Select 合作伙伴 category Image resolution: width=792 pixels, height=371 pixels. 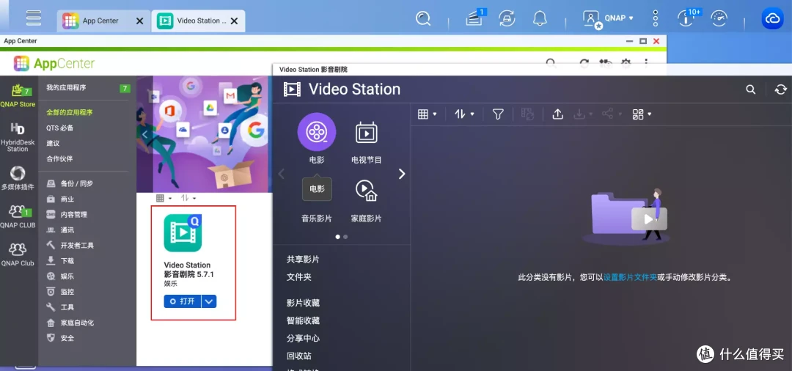point(59,159)
